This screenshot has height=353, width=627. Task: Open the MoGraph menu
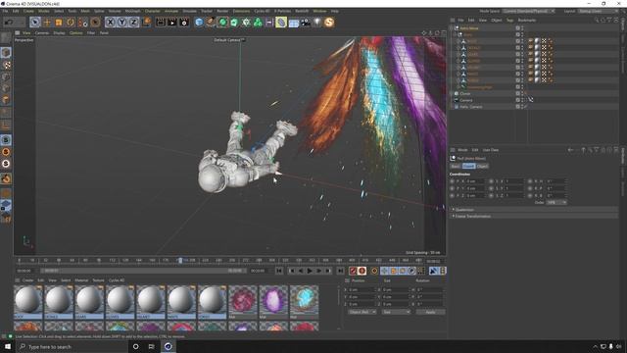click(133, 11)
